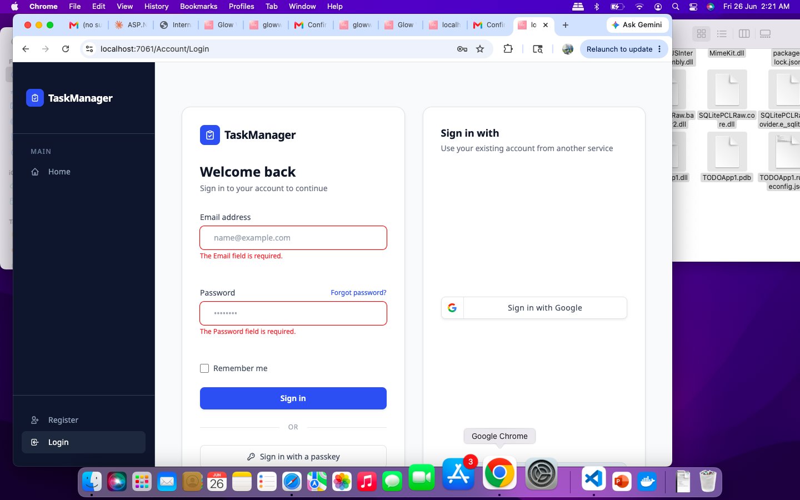Viewport: 800px width, 500px height.
Task: Open a new tab with the plus button
Action: (566, 25)
